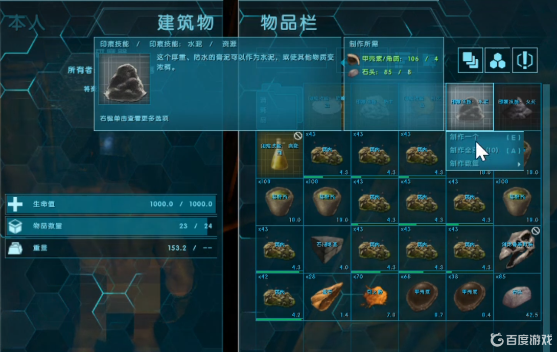The height and width of the screenshot is (352, 557).
Task: Click the 本人 panel heading
Action: coord(26,22)
